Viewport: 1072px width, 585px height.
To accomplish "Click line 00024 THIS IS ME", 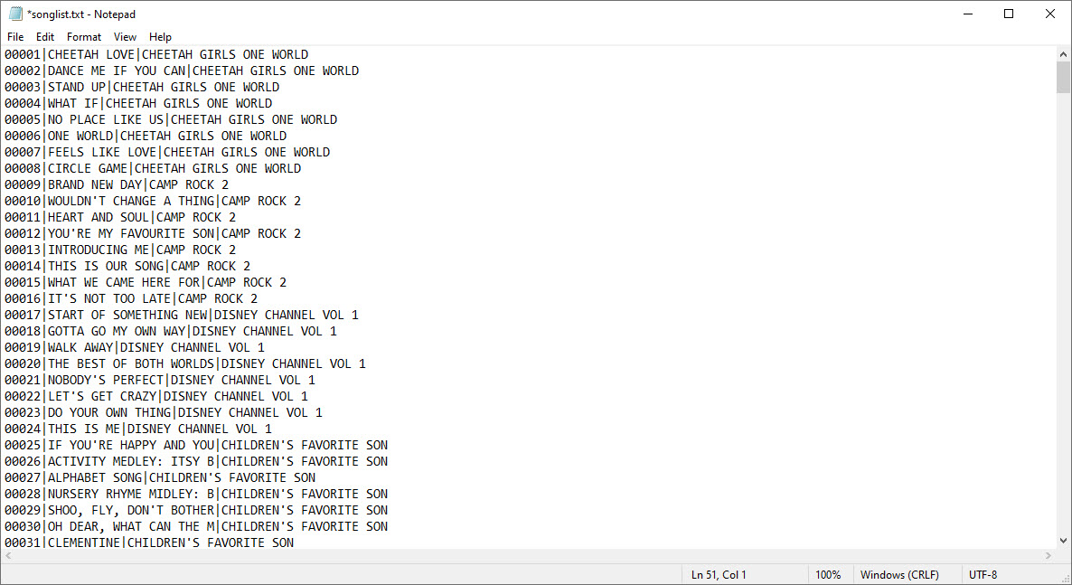I will (138, 429).
